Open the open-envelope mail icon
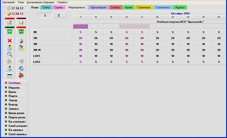The height and width of the screenshot is (138, 227). click(x=21, y=23)
